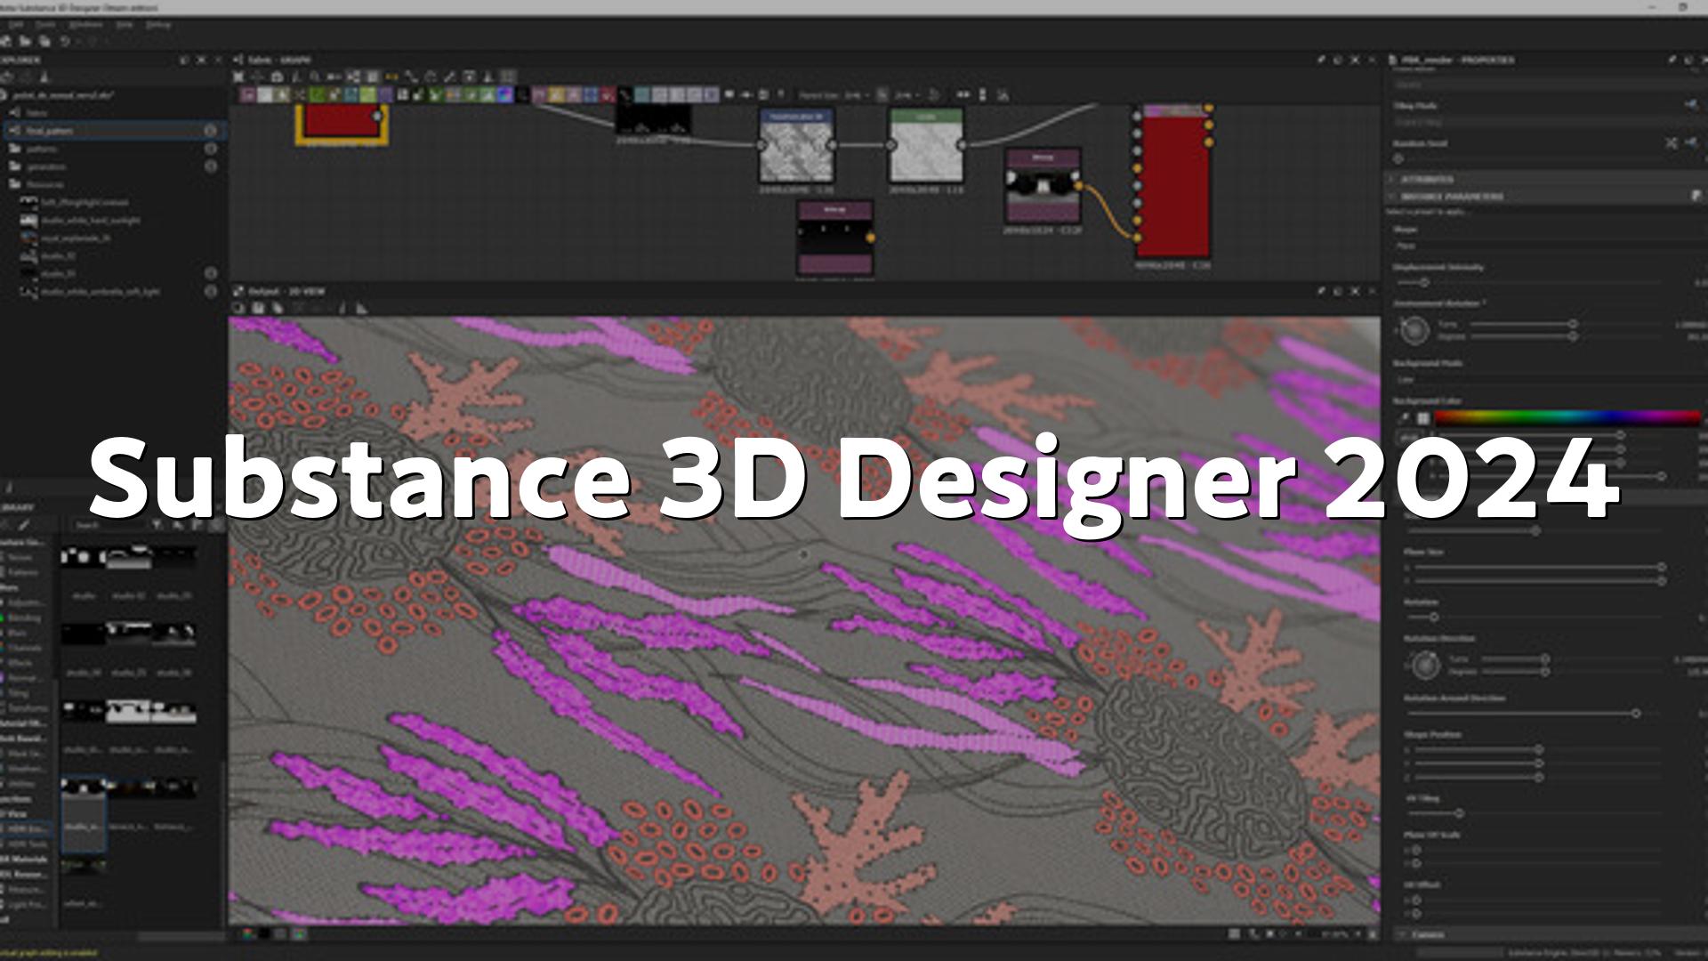The width and height of the screenshot is (1708, 961).
Task: Click the save all icon in main toolbar
Action: point(44,41)
